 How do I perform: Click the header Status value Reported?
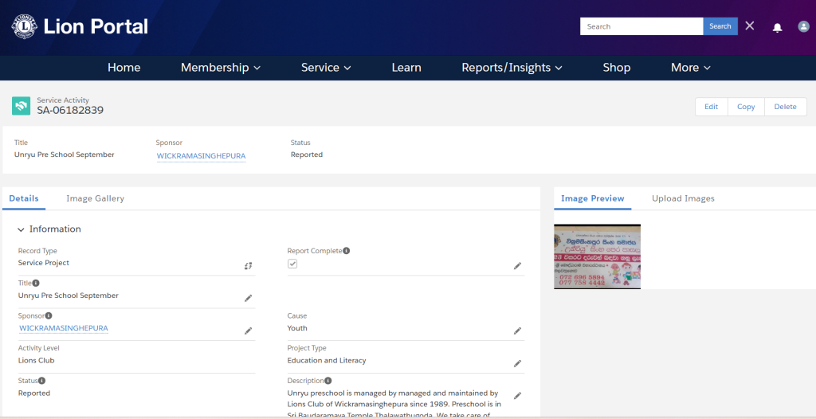[307, 155]
